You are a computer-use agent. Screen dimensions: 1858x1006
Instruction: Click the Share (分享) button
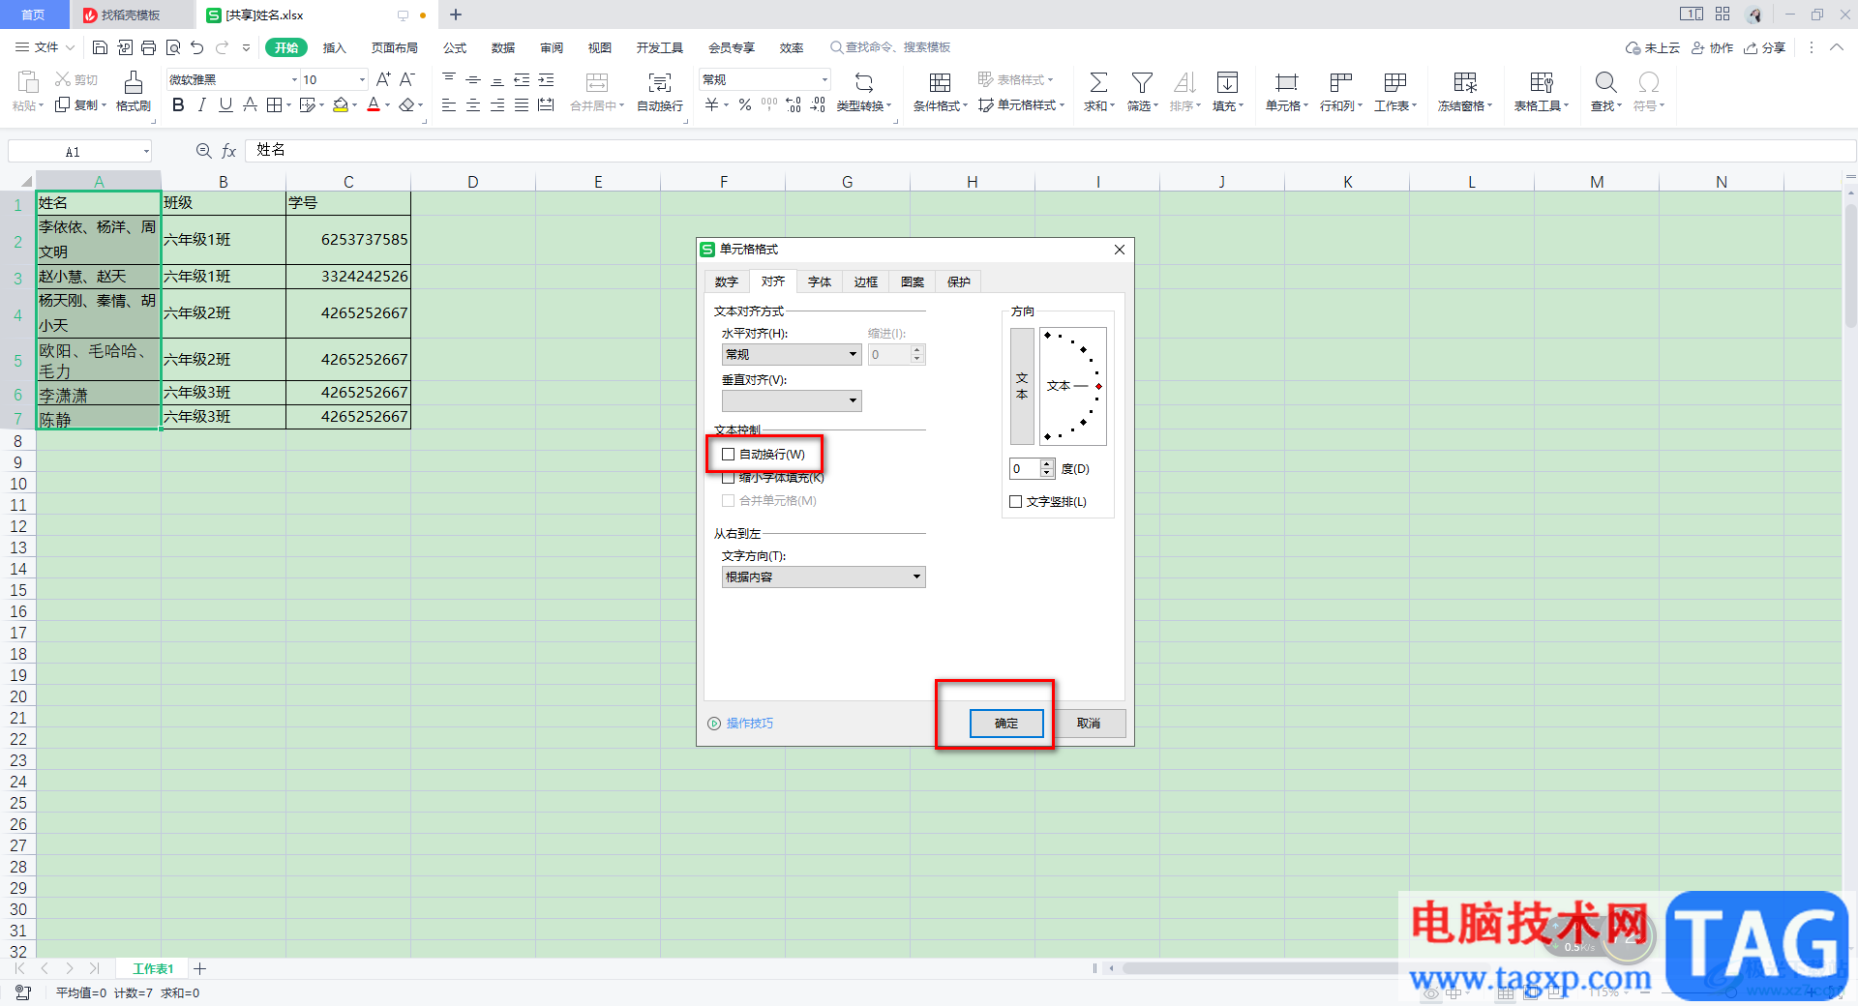1765,47
